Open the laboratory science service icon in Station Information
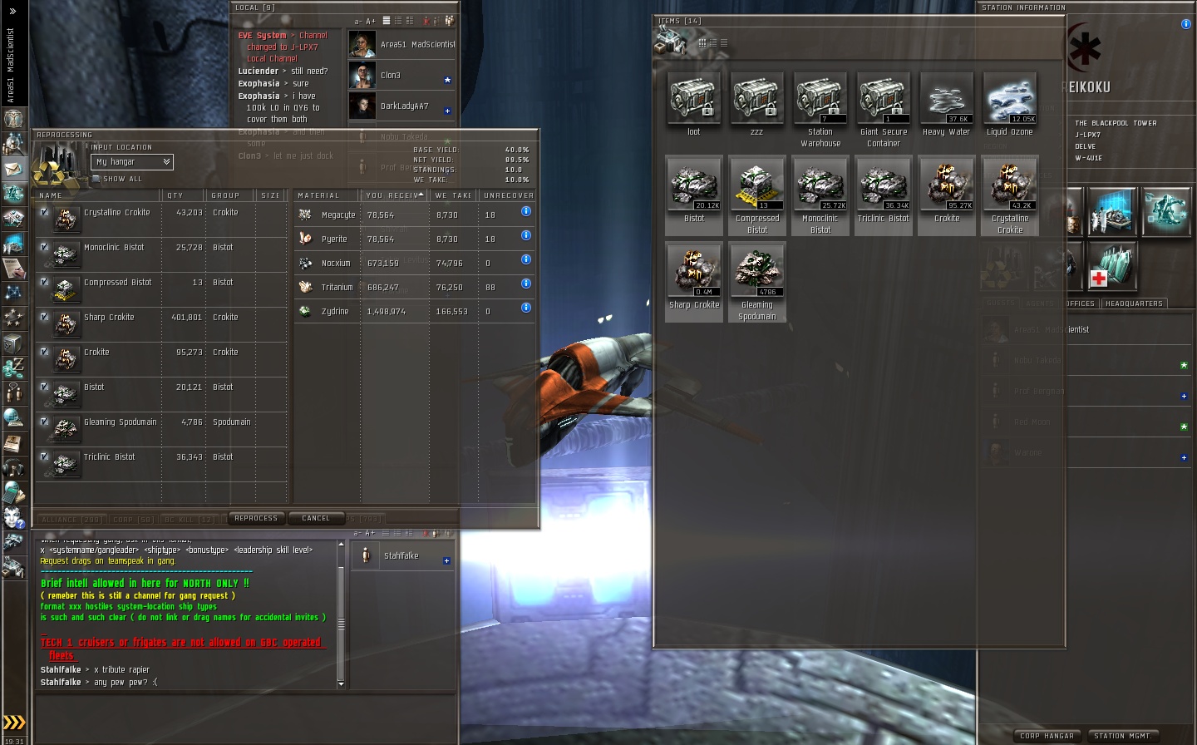Image resolution: width=1197 pixels, height=745 pixels. 1111,211
